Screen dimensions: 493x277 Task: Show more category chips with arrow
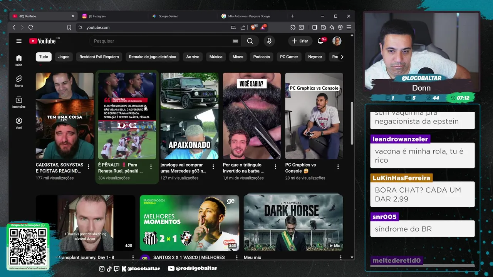point(342,57)
